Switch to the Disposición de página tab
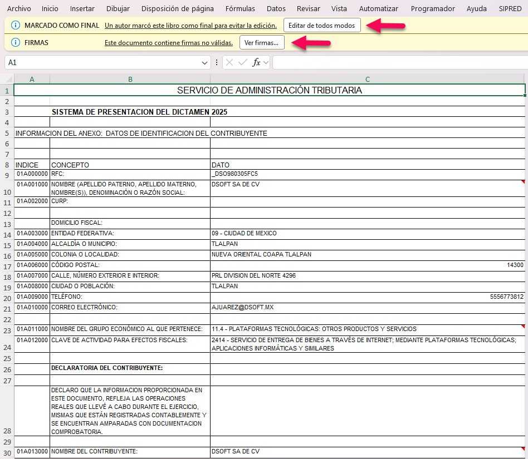The width and height of the screenshot is (528, 459). tap(177, 8)
